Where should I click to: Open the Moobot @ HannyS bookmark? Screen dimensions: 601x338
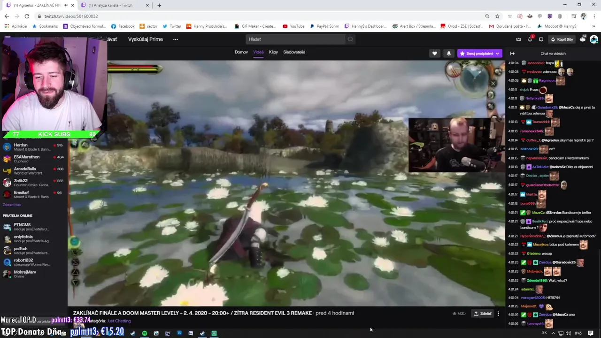click(x=557, y=26)
